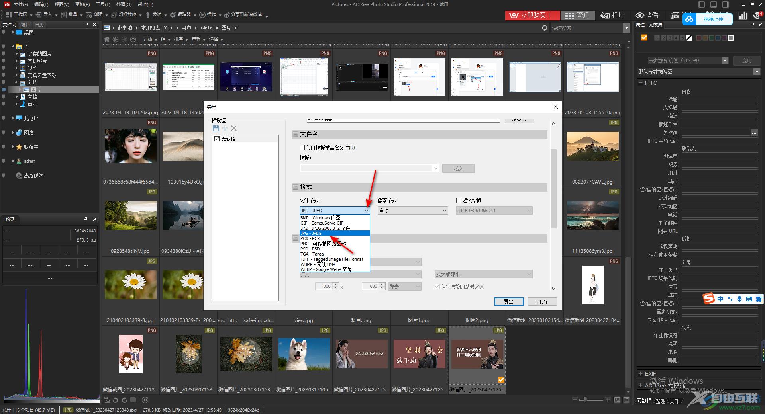Select the Documents folder in tree
Viewport: 765px width, 414px height.
click(32, 97)
